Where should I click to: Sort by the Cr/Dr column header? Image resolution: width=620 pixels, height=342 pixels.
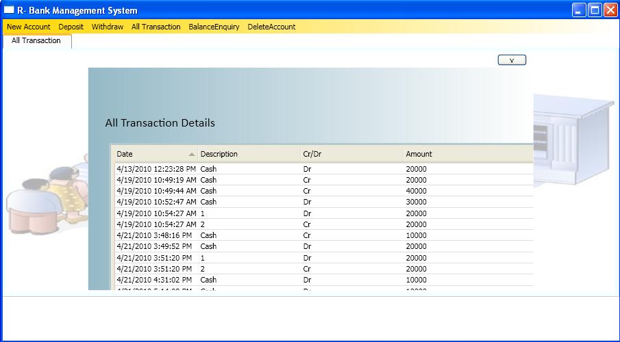click(x=352, y=154)
